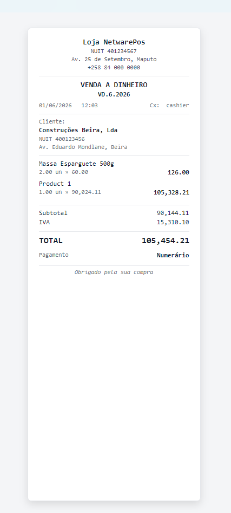
Task: Select the 126.00 line amount
Action: (179, 172)
